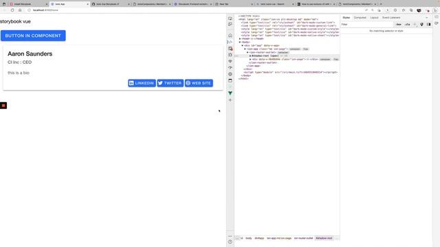Focus the styles Filter input field
The image size is (440, 247).
[367, 25]
